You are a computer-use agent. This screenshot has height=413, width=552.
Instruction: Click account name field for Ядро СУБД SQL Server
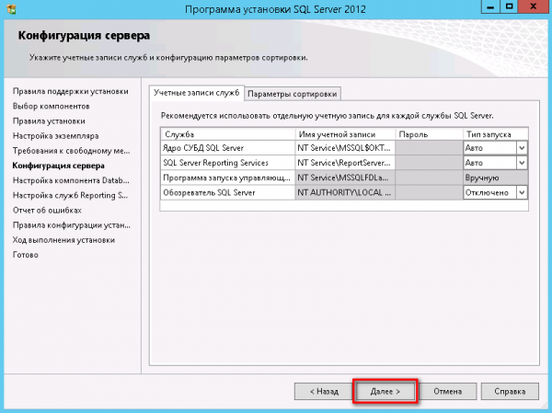(x=344, y=148)
